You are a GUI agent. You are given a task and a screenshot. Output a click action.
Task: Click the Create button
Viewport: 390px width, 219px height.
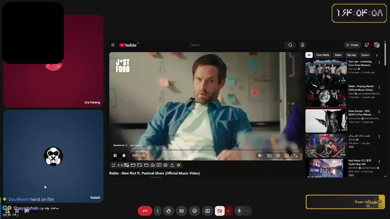tap(352, 45)
